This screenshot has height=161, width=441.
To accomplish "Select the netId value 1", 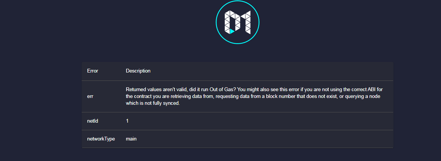I will click(x=127, y=121).
